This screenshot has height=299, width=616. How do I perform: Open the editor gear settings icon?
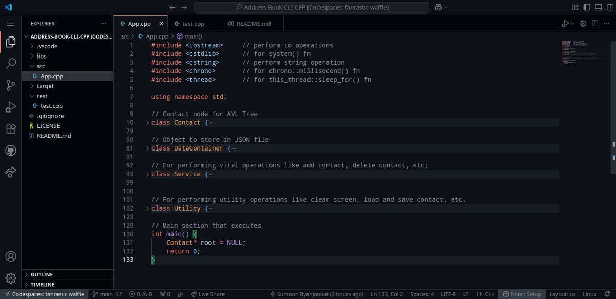[x=583, y=24]
